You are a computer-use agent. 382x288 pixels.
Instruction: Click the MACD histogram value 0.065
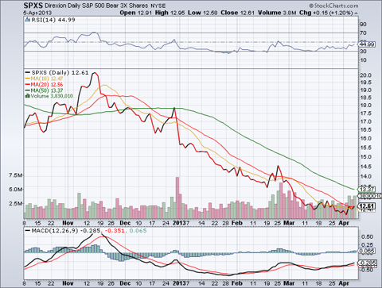(138, 231)
